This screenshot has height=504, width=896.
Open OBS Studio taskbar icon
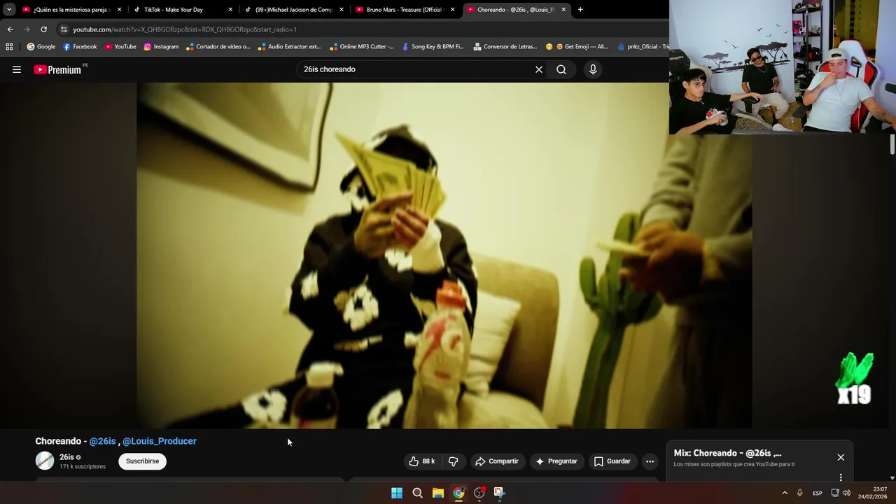click(479, 493)
